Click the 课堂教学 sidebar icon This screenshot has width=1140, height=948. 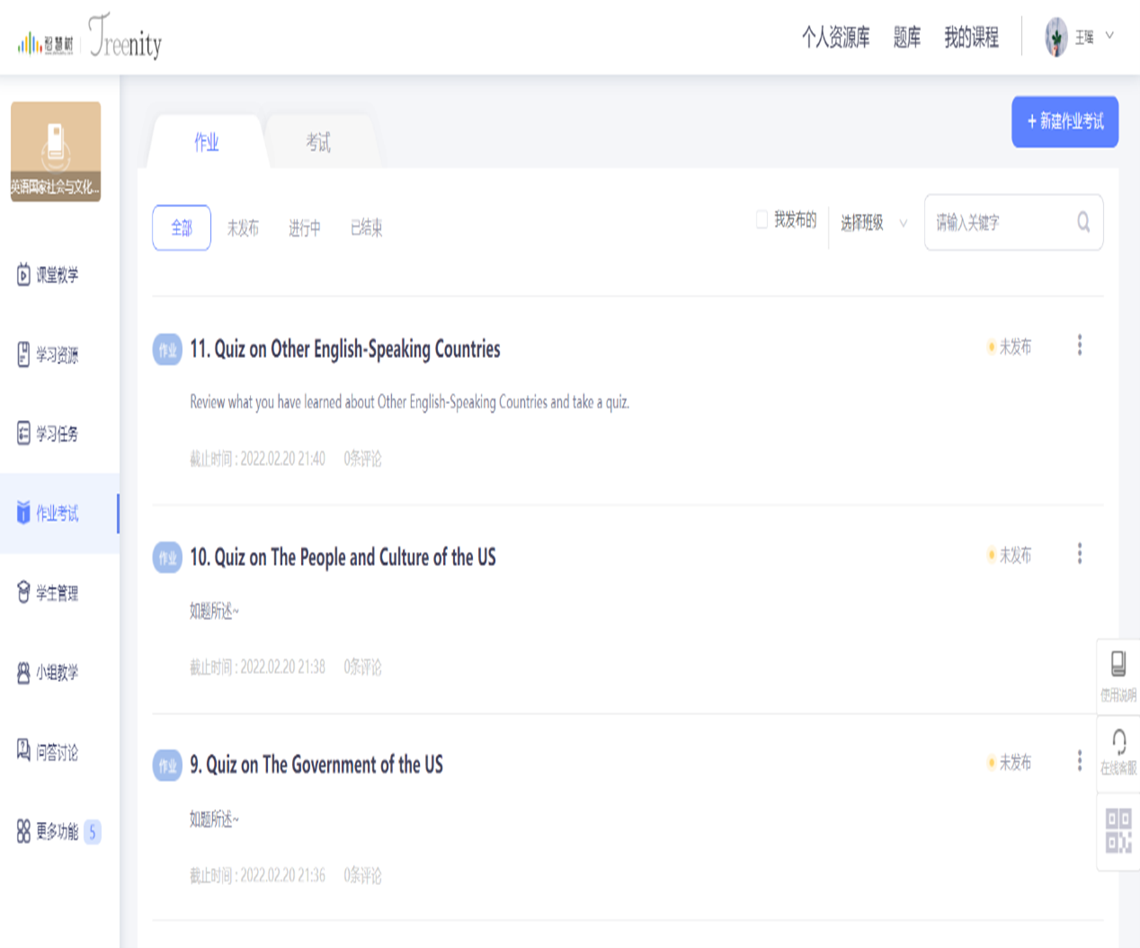(x=24, y=275)
